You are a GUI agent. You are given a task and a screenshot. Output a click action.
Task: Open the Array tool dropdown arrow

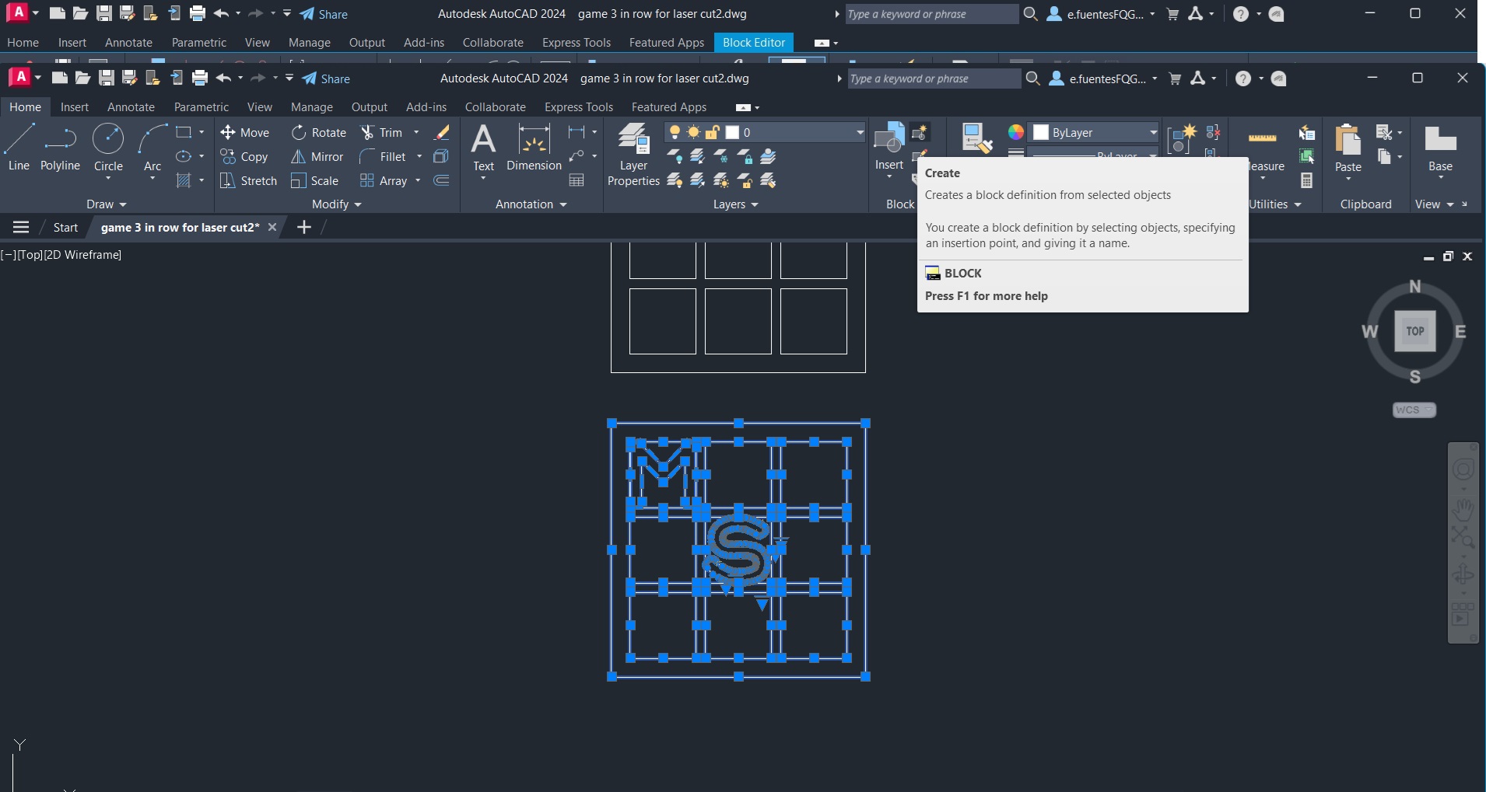pyautogui.click(x=418, y=180)
